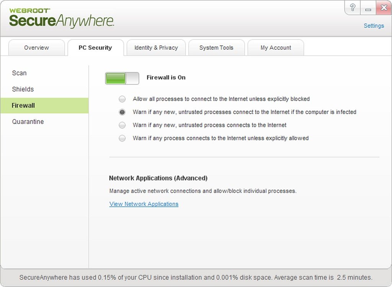Switch to the Overview tab

pos(36,47)
